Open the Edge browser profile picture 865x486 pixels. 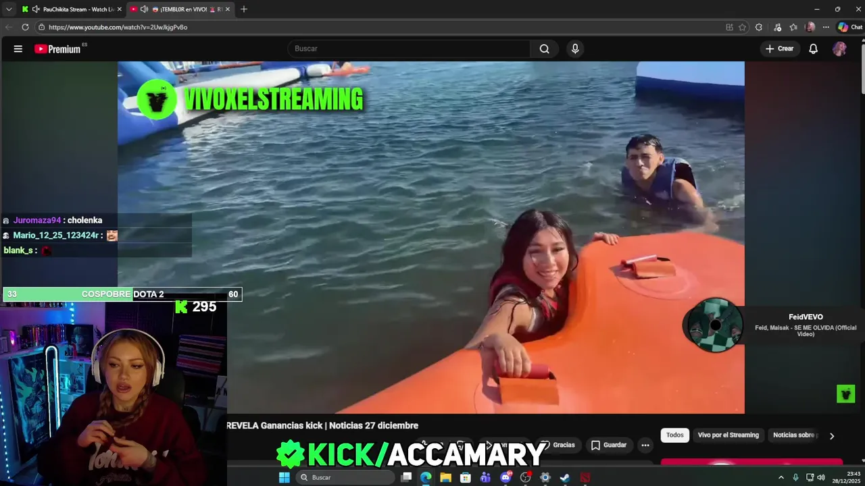click(810, 27)
